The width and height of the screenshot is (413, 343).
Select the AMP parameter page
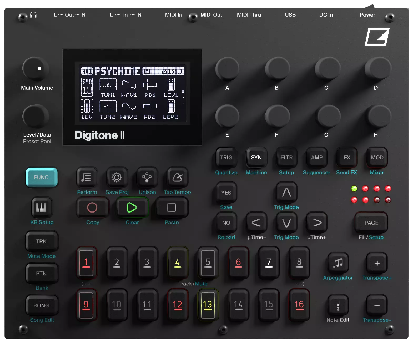[x=317, y=157]
